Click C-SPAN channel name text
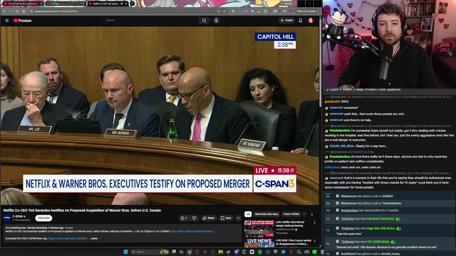Screen dimensions: 456x256 [x=17, y=216]
